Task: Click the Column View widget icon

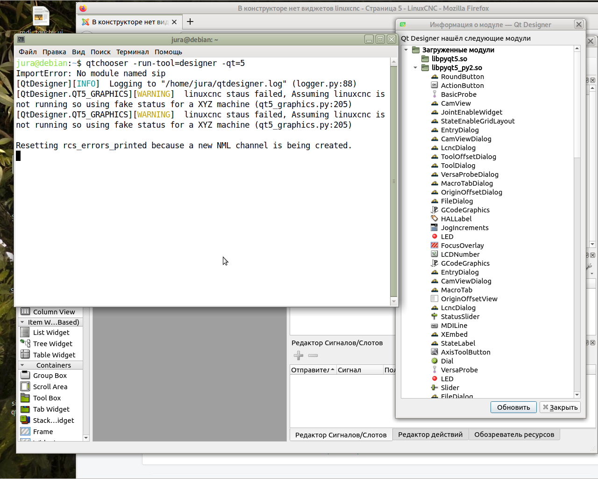Action: 25,312
